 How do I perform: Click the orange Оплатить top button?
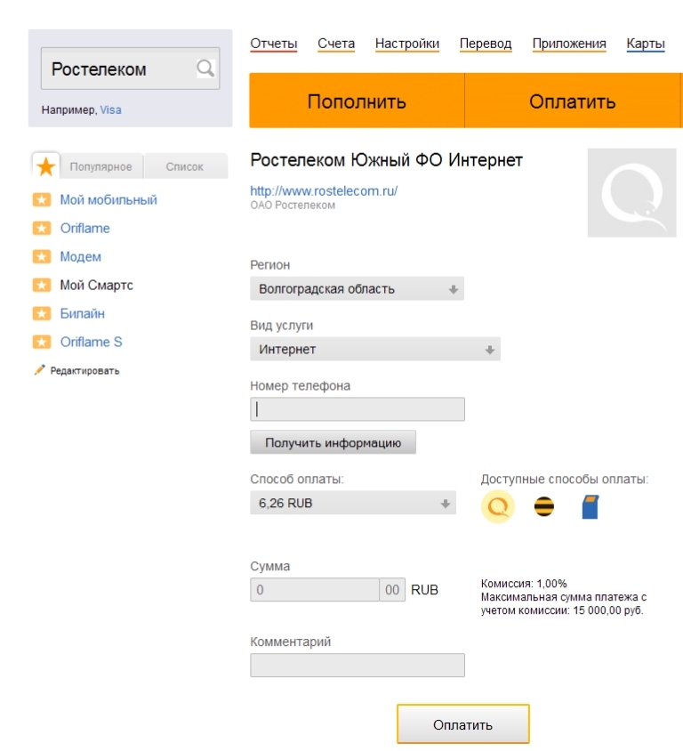click(x=573, y=101)
